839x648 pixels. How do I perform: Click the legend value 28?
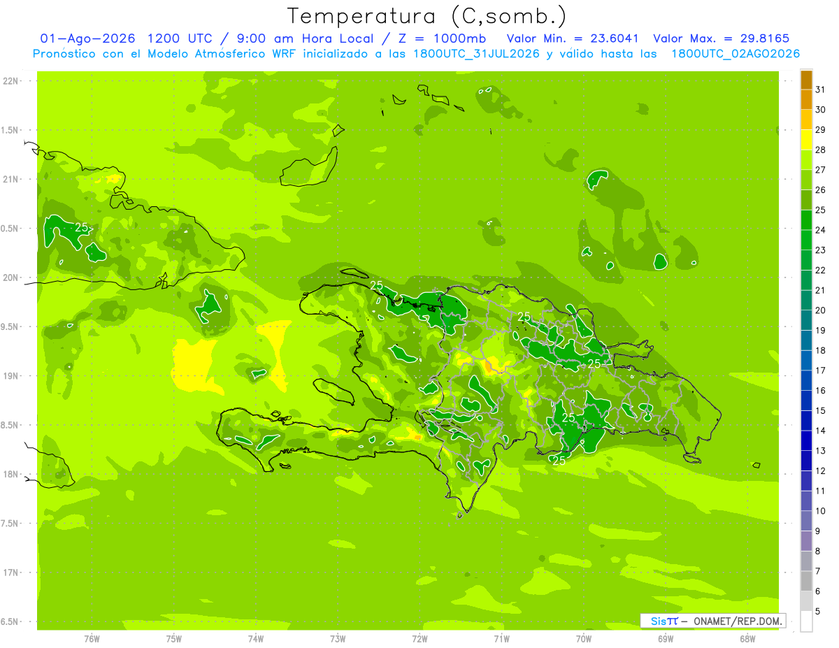point(821,150)
